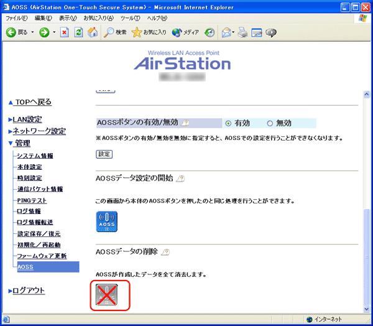Open the ログ情報 link
373x326 pixels.
tap(29, 212)
